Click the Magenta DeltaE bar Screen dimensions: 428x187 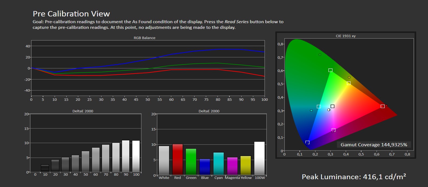click(x=232, y=166)
